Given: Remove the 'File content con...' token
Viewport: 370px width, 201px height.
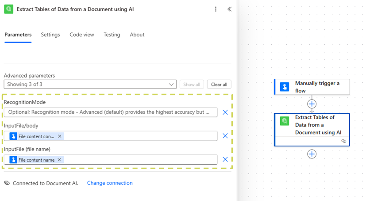Looking at the screenshot, I should pyautogui.click(x=60, y=136).
